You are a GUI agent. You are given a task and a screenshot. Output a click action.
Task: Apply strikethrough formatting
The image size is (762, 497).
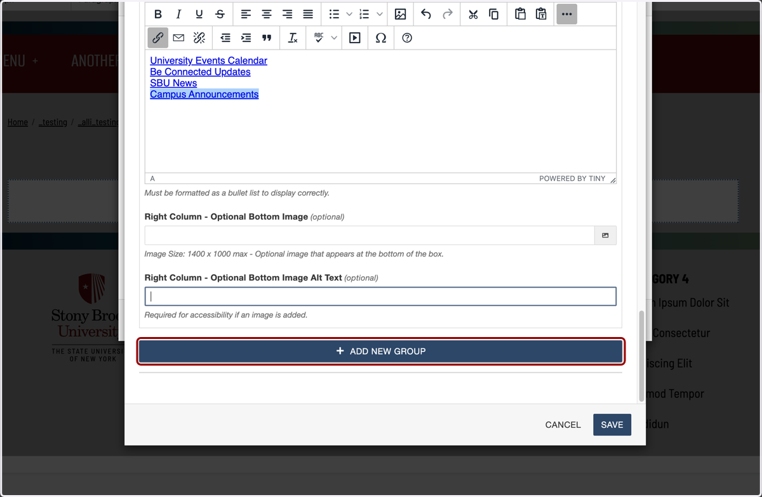[x=220, y=14]
